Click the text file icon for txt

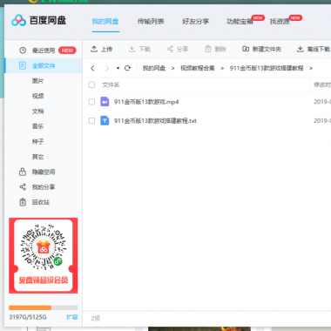click(x=105, y=120)
